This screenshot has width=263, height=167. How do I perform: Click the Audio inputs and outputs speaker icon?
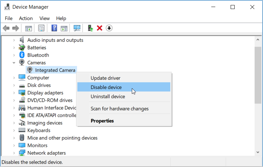[22, 40]
